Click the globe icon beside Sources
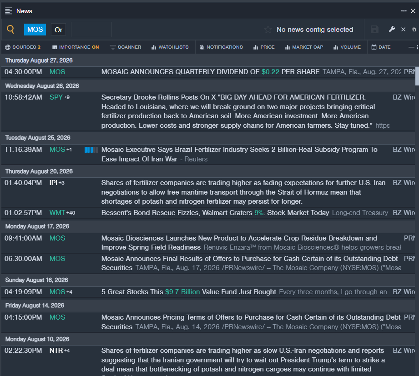This screenshot has height=376, width=419. click(x=8, y=47)
